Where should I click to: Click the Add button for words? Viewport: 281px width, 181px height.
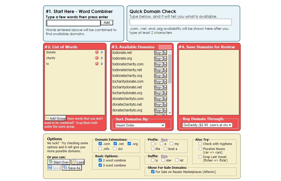(x=107, y=23)
